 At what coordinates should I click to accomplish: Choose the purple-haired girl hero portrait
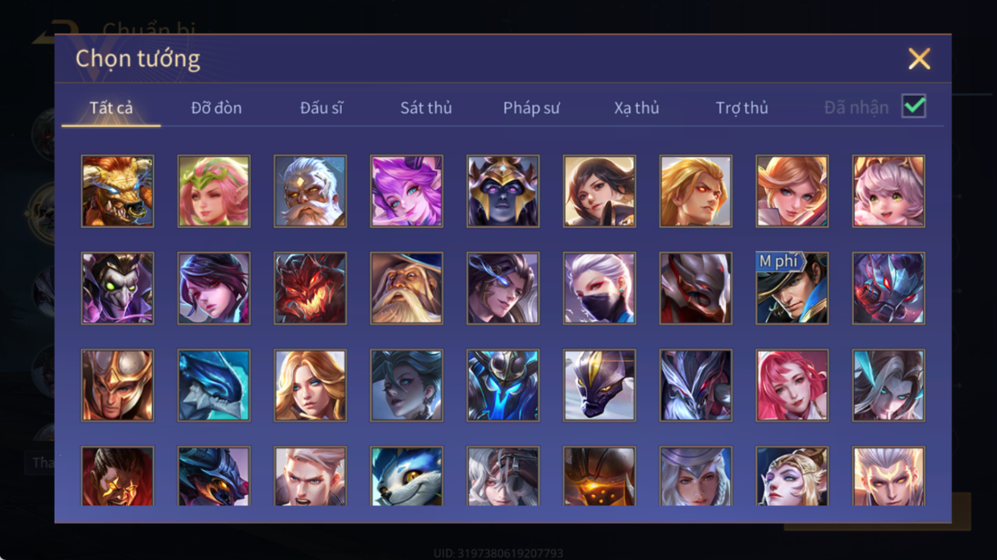[406, 191]
